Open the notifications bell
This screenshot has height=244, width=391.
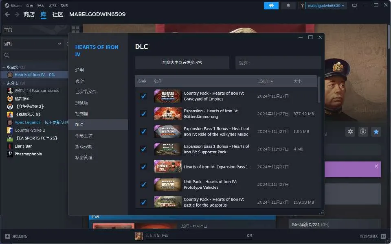click(x=289, y=6)
